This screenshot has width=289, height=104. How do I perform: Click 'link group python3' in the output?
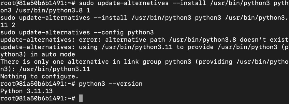(157, 62)
